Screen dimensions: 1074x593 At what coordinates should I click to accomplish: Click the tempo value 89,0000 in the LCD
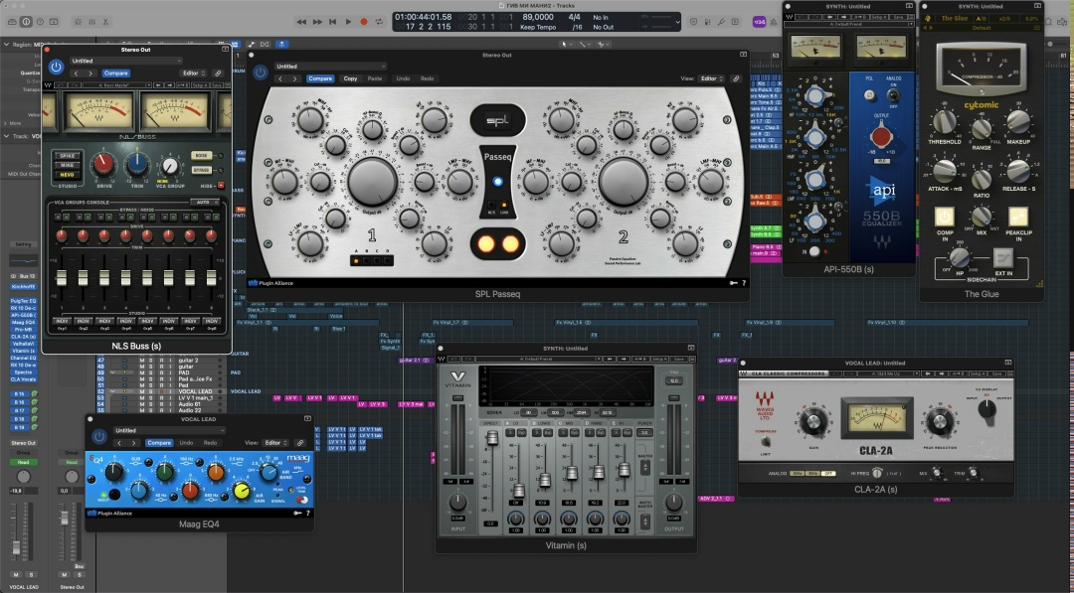point(538,17)
